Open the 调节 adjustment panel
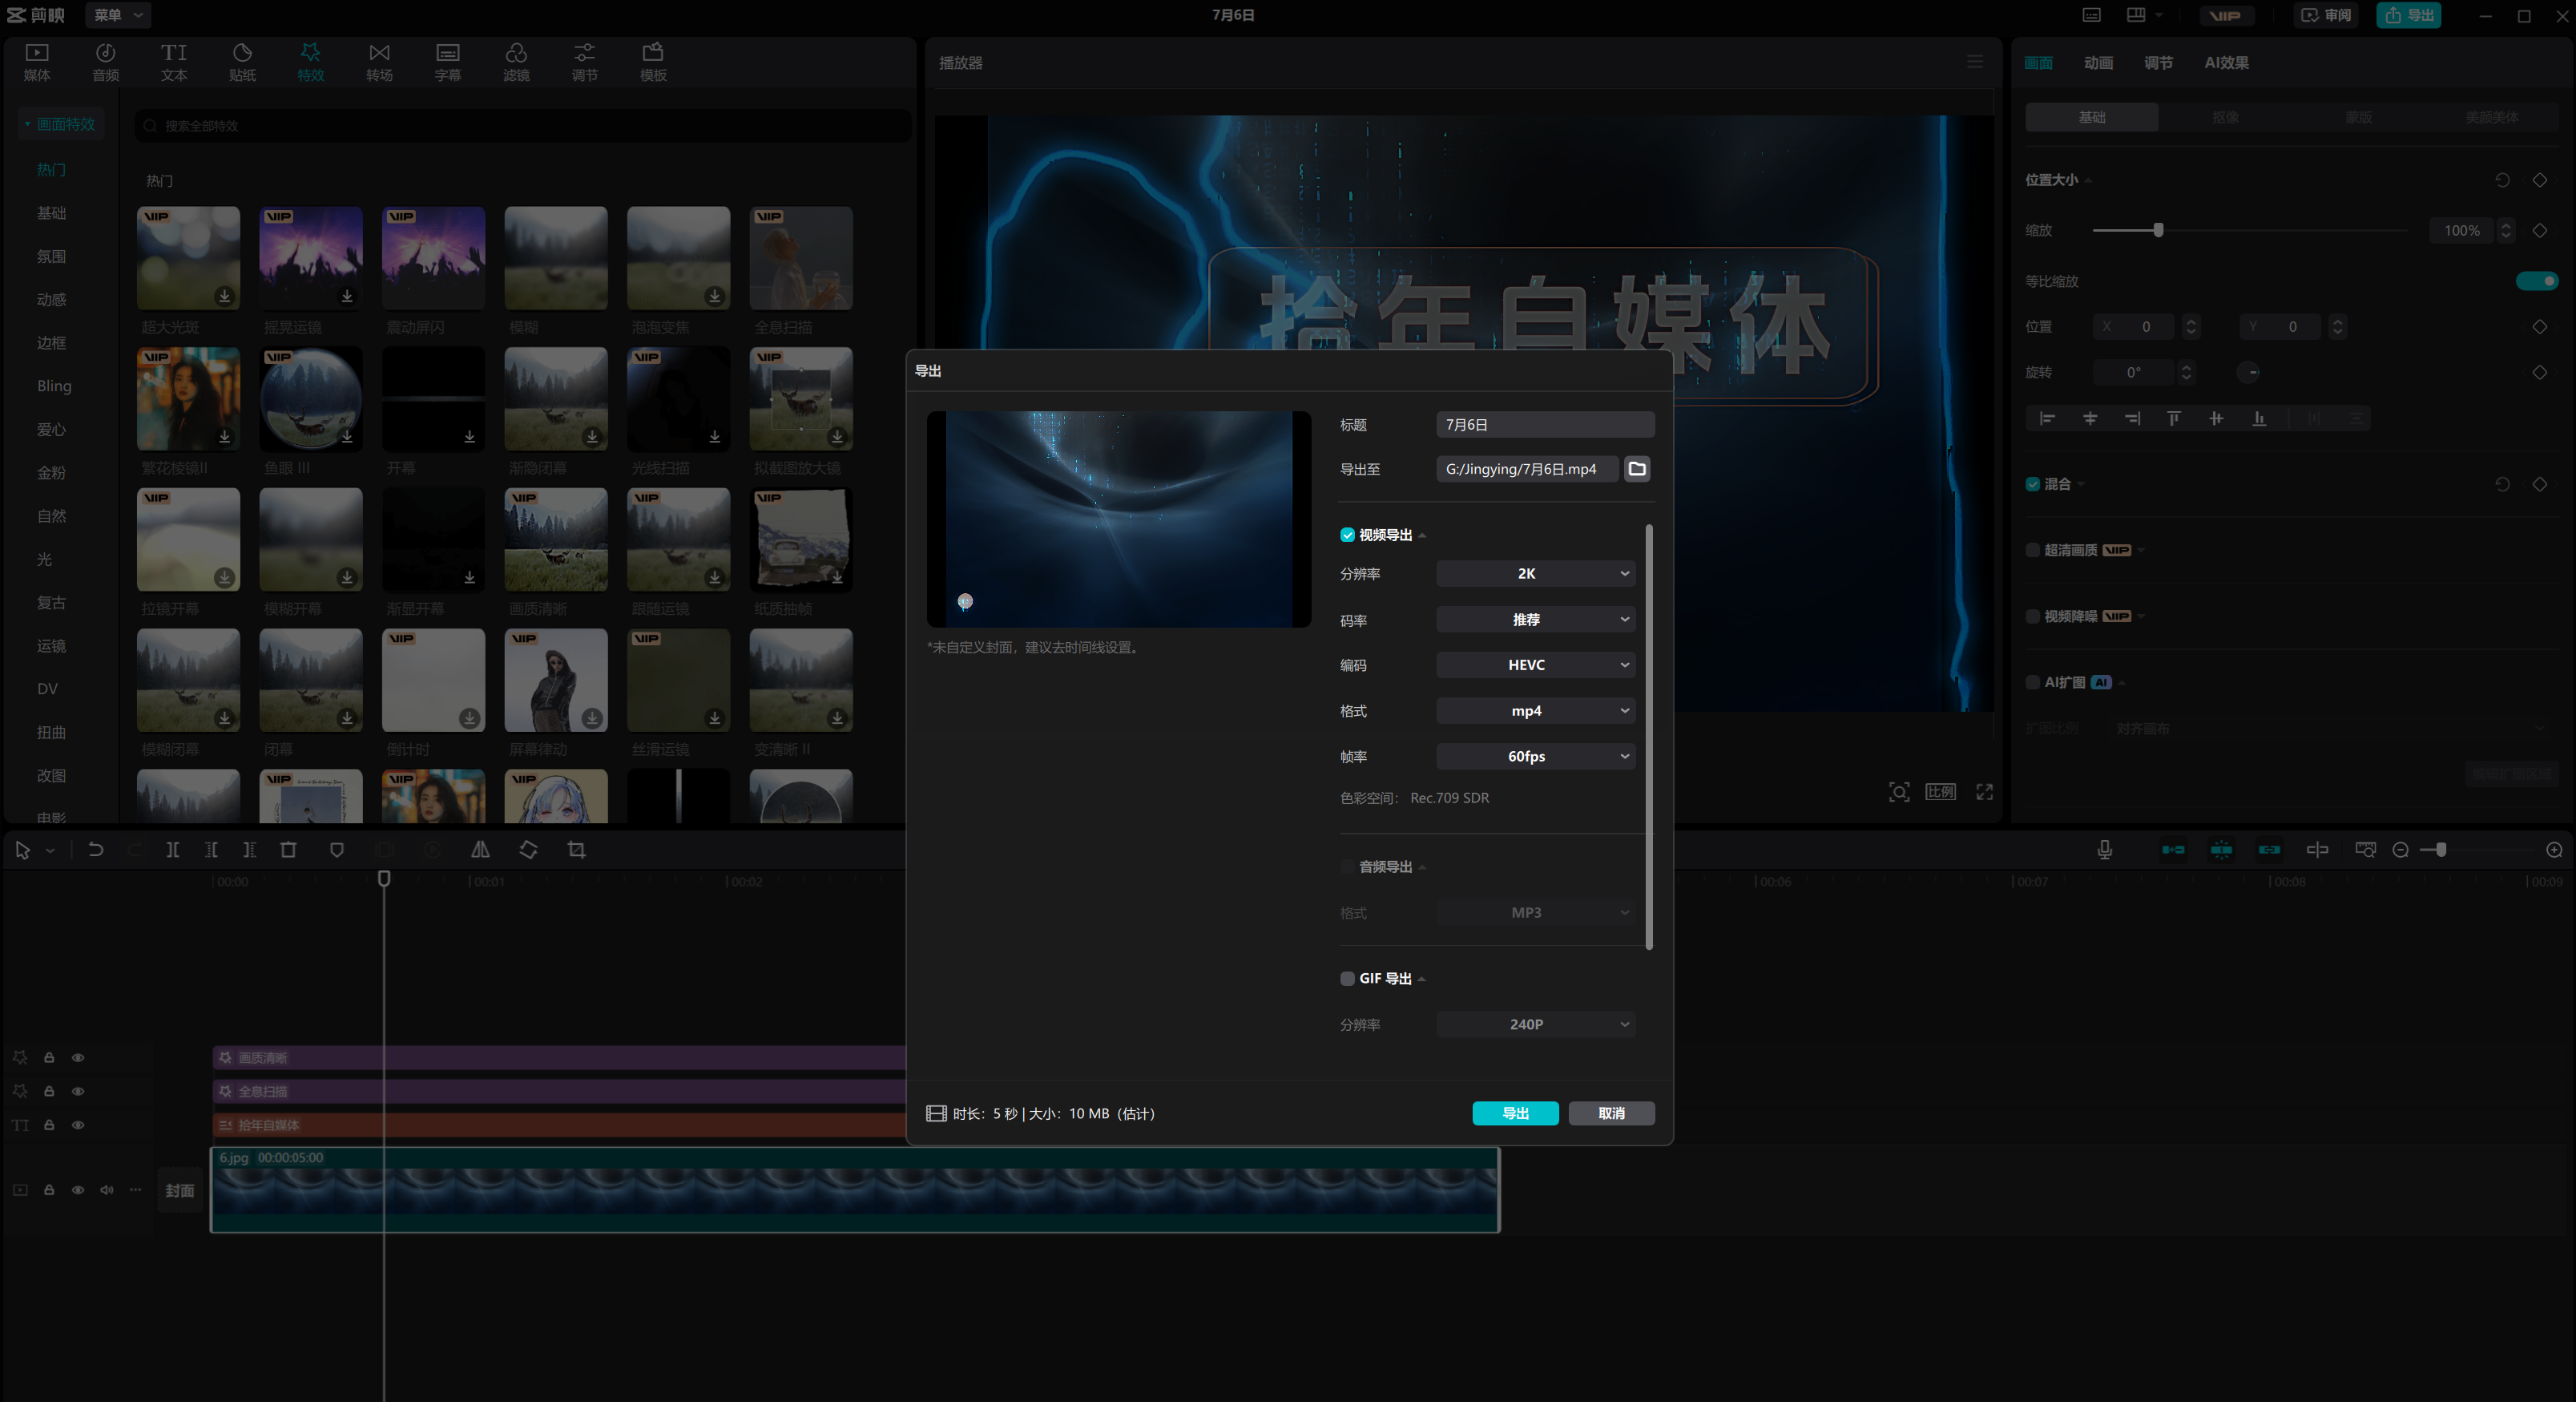Screen dimensions: 2576x1402 point(584,62)
